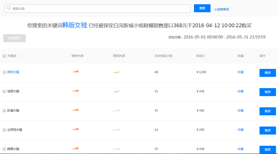
Task: Click 收藏 for the 新款女鞋 row
Action: 241,72
